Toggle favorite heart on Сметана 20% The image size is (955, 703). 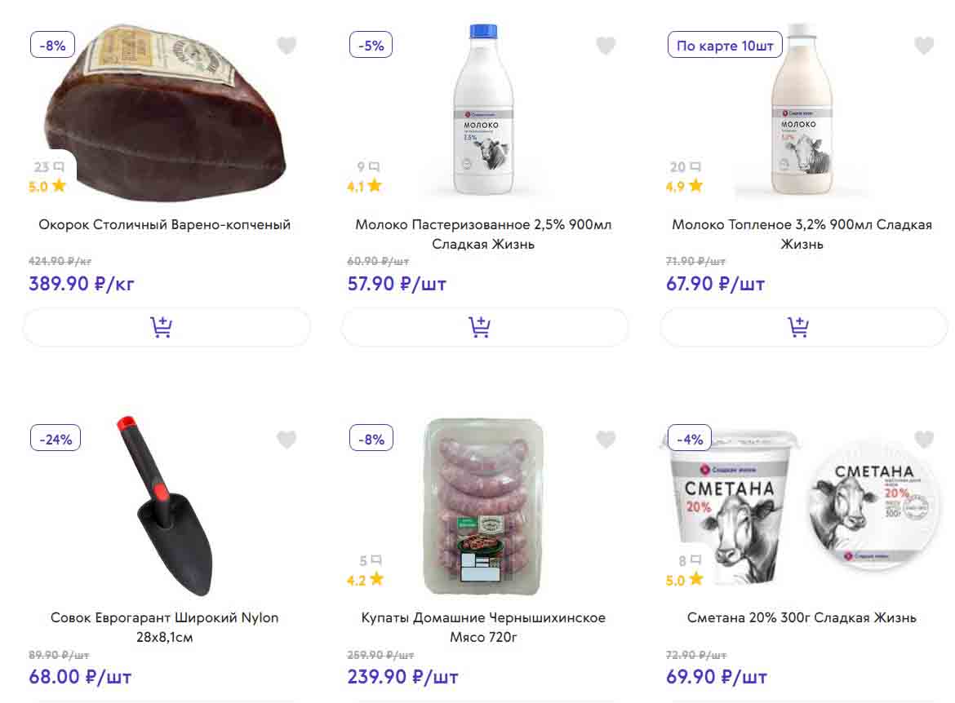924,440
